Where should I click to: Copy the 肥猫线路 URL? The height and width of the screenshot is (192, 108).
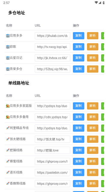[79, 150]
